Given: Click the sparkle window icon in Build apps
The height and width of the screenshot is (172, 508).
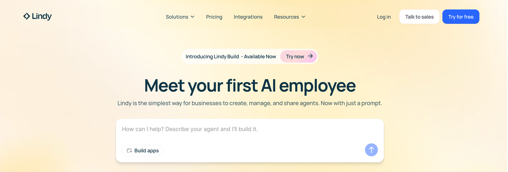Looking at the screenshot, I should pyautogui.click(x=130, y=151).
